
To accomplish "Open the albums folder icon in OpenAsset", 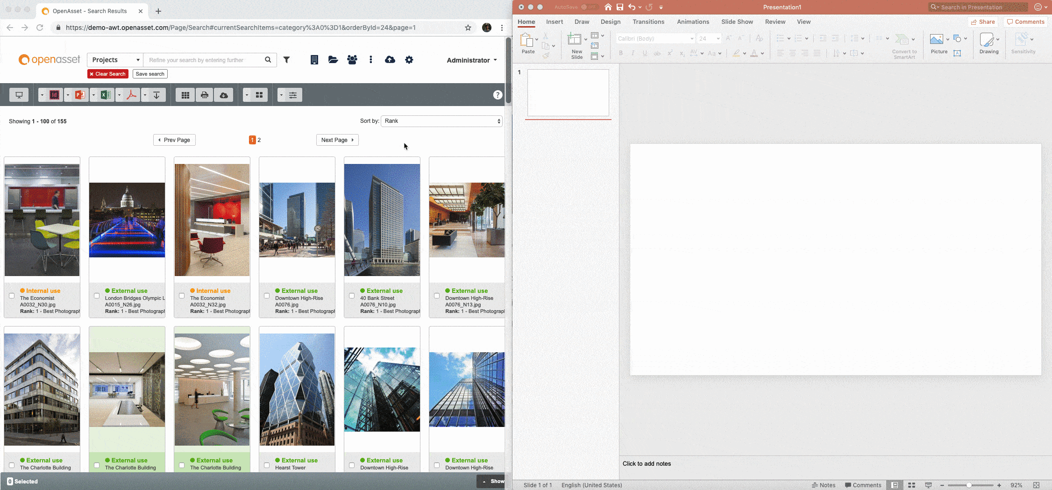I will tap(333, 60).
